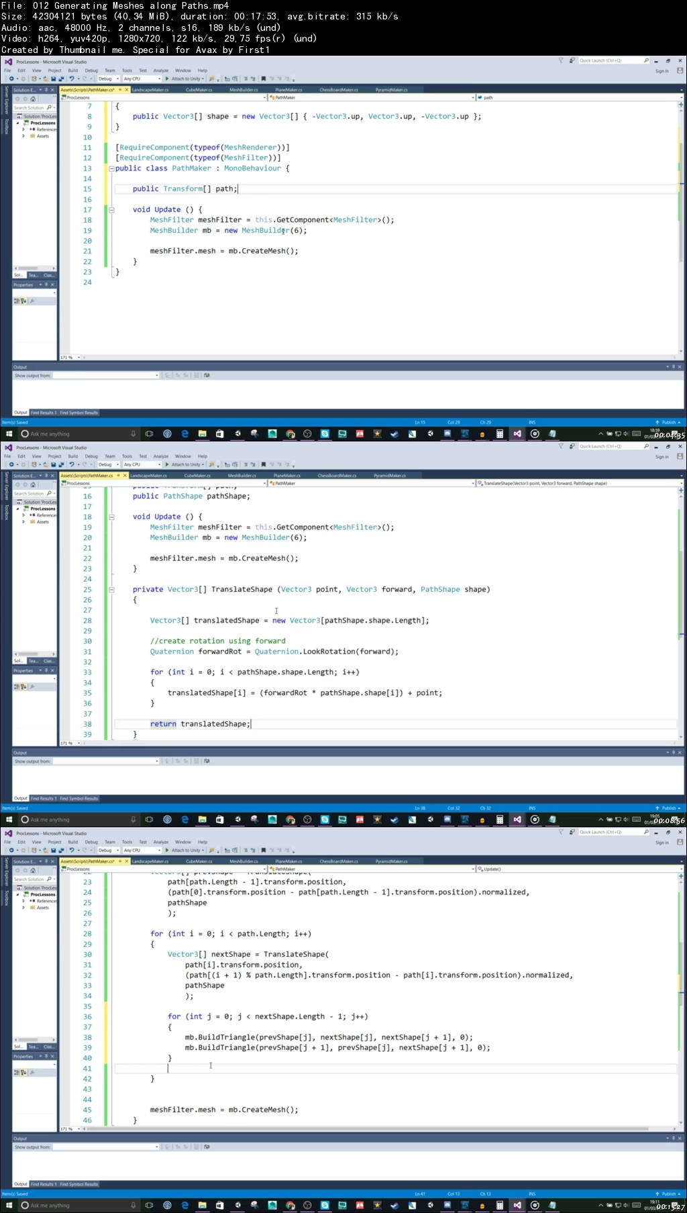This screenshot has height=1213, width=687.
Task: Switch to PyramidMaker.cs tab in bottom screenshot
Action: [x=392, y=861]
